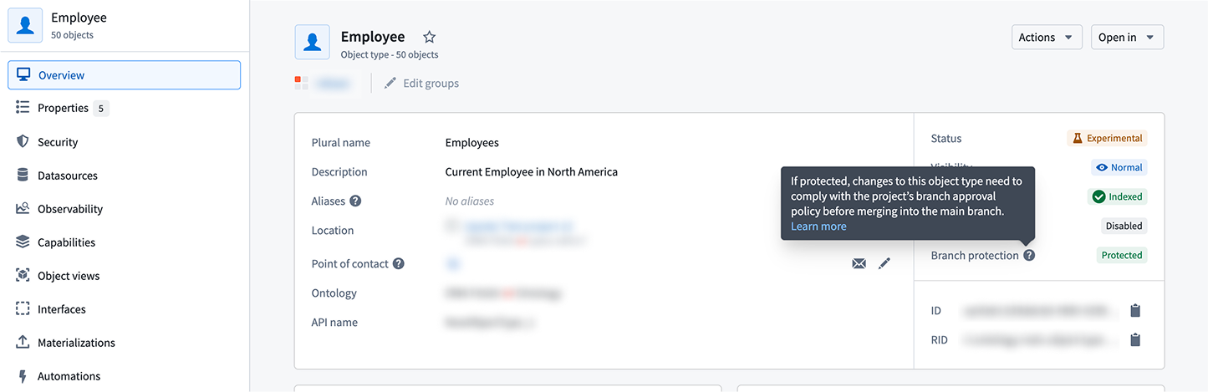Click the Properties count badge 5
1208x392 pixels.
(101, 109)
